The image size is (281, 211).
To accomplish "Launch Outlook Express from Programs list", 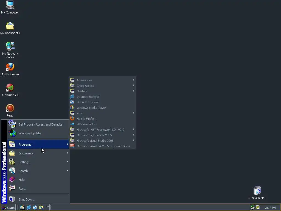I will tap(102, 102).
